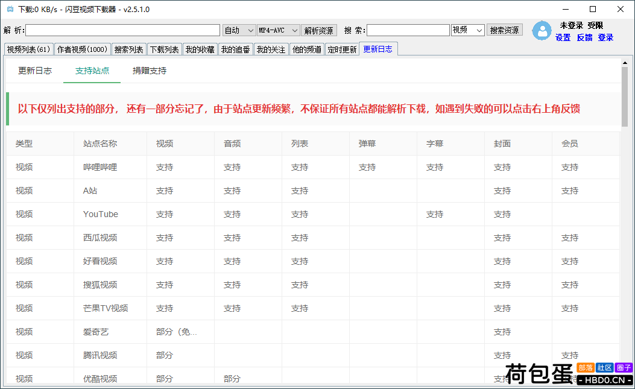Switch to the 视频列表(61) tab

point(29,49)
